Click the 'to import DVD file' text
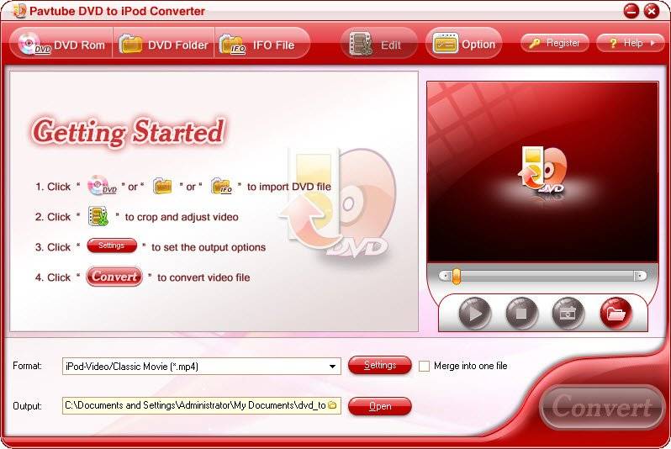 pyautogui.click(x=289, y=187)
